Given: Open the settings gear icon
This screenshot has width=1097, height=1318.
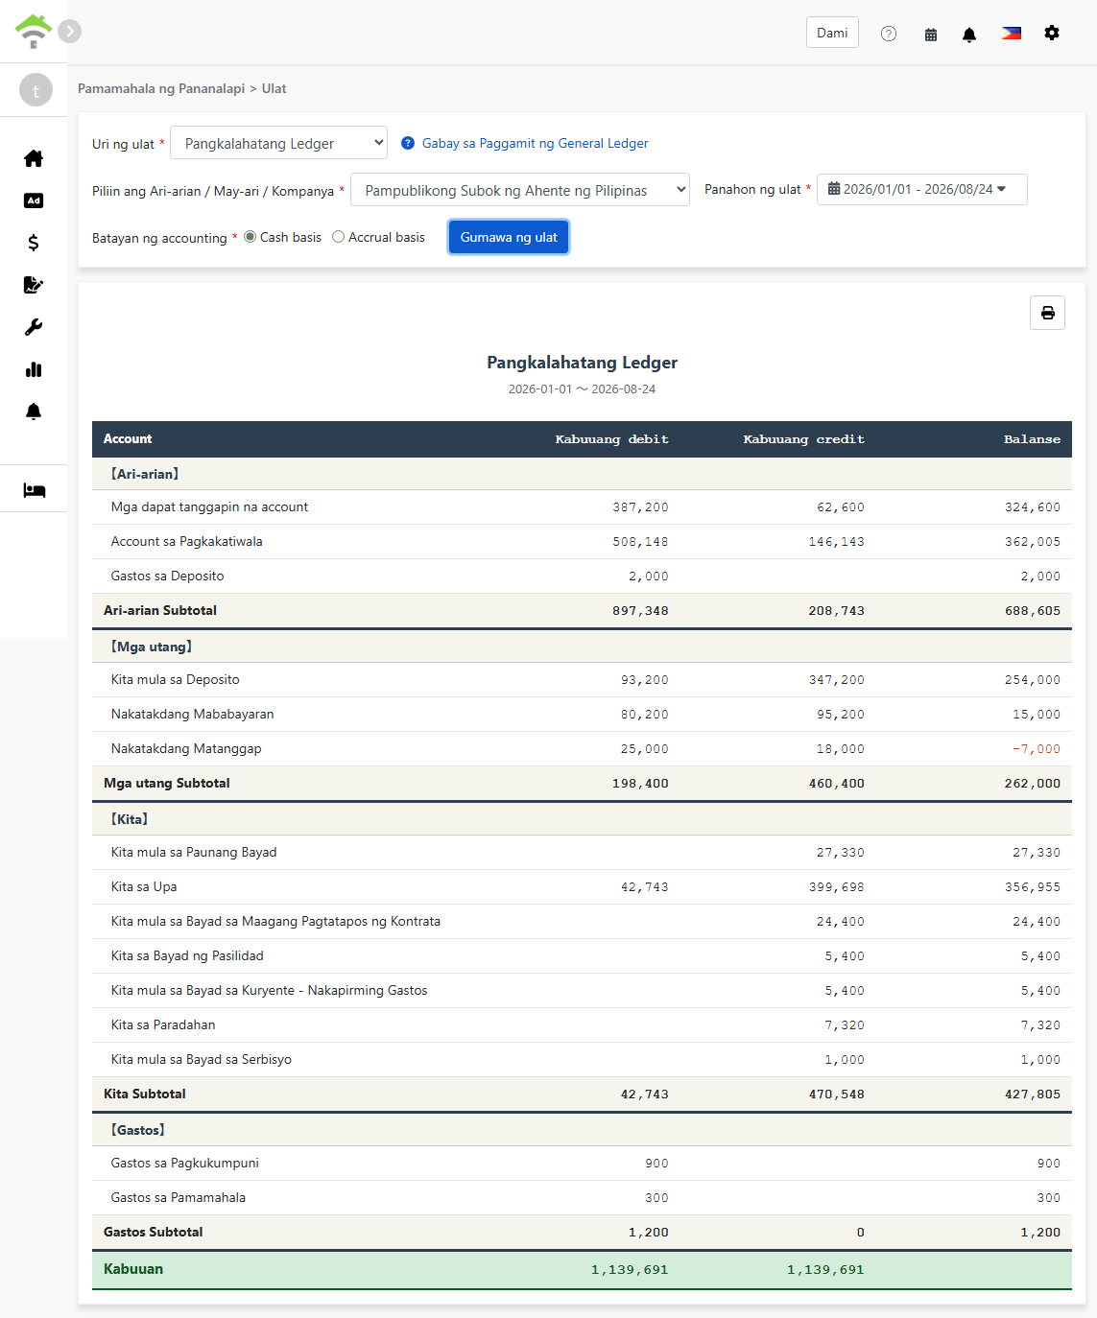Looking at the screenshot, I should tap(1052, 33).
